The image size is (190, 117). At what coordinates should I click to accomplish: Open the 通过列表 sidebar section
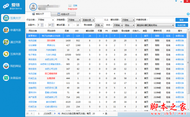tap(12, 42)
